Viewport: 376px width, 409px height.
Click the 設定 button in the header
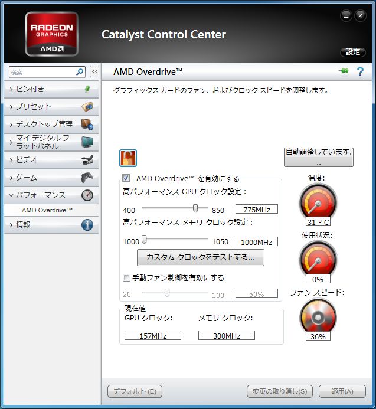click(353, 52)
